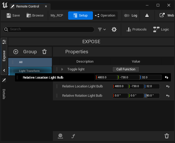Click the settings gear icon
Viewport: 175px width, 143px height.
(x=114, y=29)
